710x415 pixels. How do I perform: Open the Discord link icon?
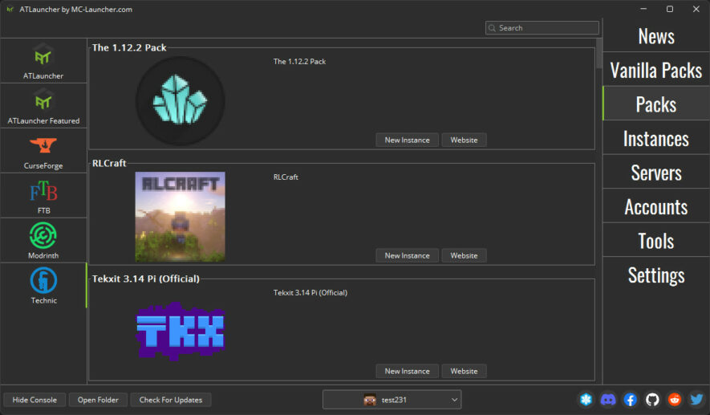coord(608,400)
